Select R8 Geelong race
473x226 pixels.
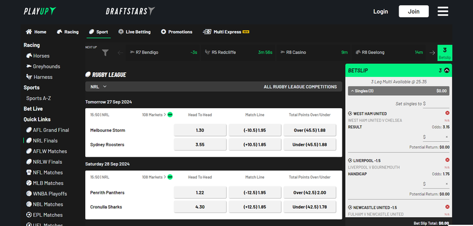pos(389,53)
